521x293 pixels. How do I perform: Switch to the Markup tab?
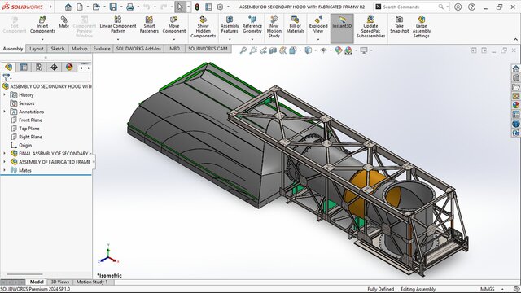(x=80, y=49)
